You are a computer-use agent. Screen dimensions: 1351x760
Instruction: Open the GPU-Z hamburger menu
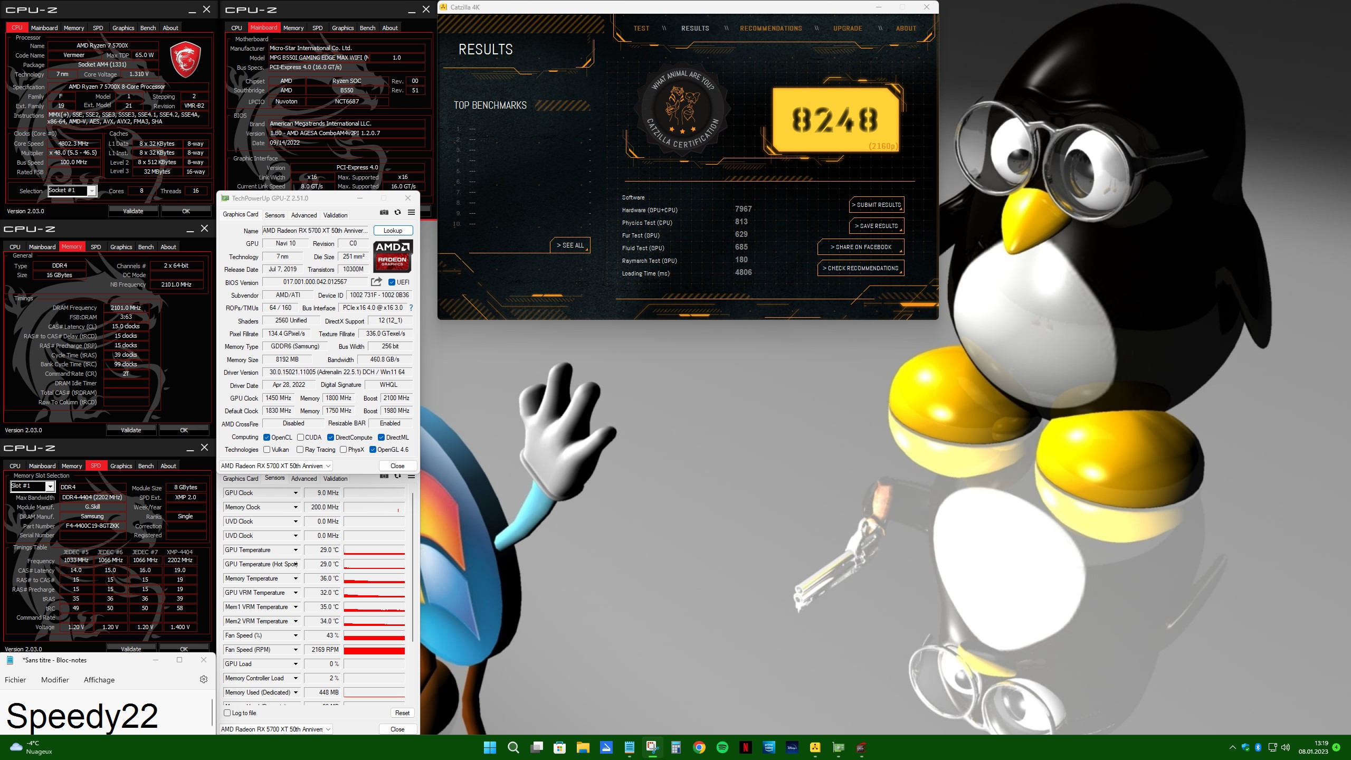tap(412, 213)
